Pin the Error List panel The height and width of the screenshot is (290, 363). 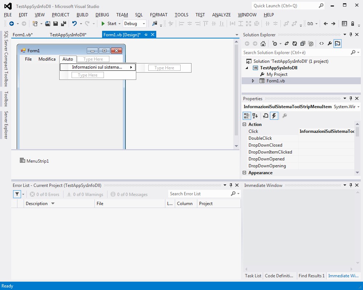pos(231,185)
